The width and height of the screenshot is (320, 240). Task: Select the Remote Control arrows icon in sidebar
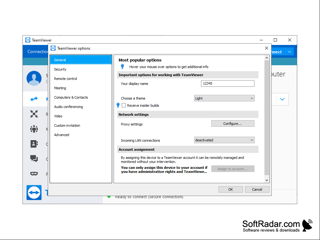[x=34, y=99]
